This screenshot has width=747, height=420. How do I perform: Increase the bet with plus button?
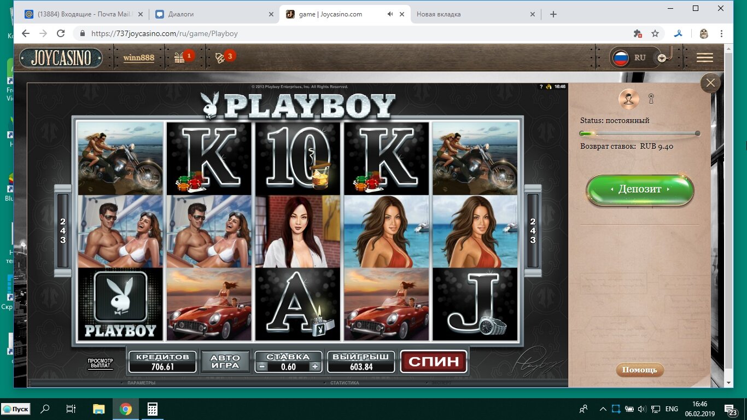pos(314,367)
